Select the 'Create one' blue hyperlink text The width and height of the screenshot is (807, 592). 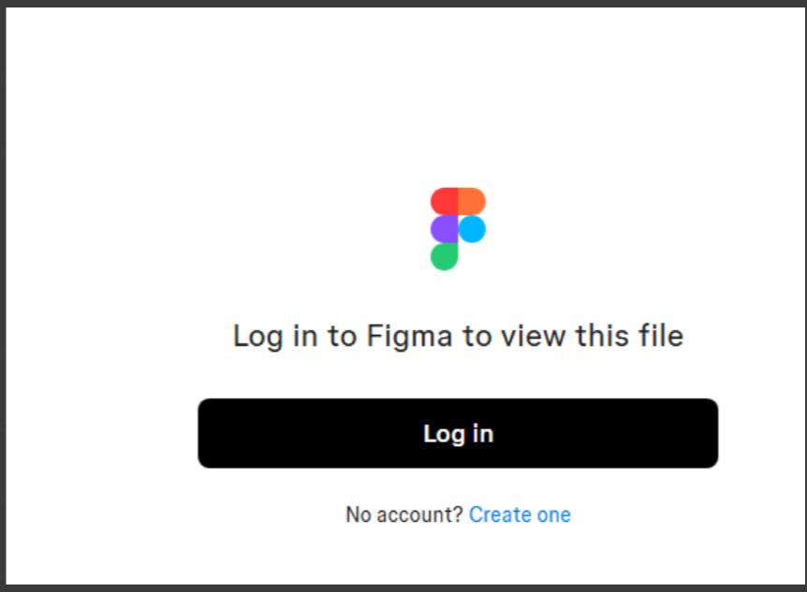[x=520, y=514]
